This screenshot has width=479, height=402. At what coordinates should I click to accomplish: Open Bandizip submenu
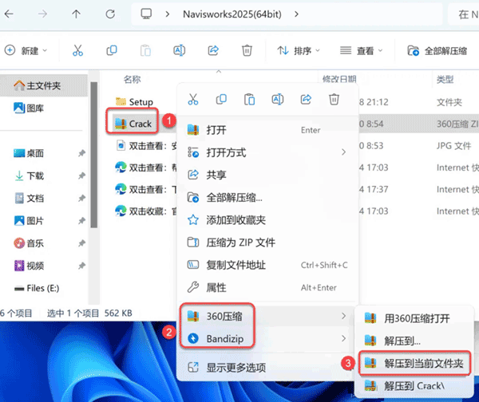267,338
